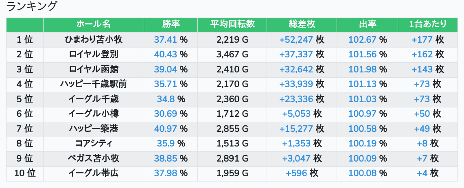The image size is (464, 188).
Task: Click the 10 位 rank cell
Action: pyautogui.click(x=25, y=173)
